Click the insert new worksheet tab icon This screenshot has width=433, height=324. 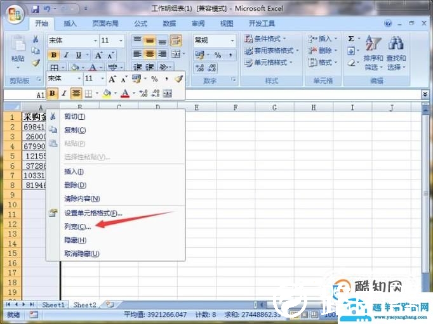click(110, 304)
